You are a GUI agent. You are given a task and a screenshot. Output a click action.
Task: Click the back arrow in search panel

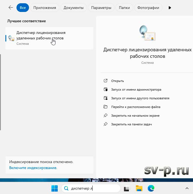(x=11, y=8)
